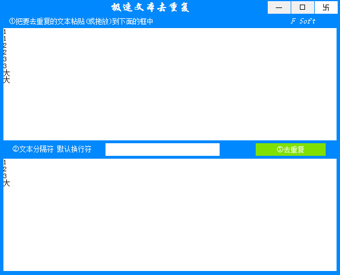Place cursor on fifth line "3" in input box
The width and height of the screenshot is (340, 275).
(x=5, y=59)
